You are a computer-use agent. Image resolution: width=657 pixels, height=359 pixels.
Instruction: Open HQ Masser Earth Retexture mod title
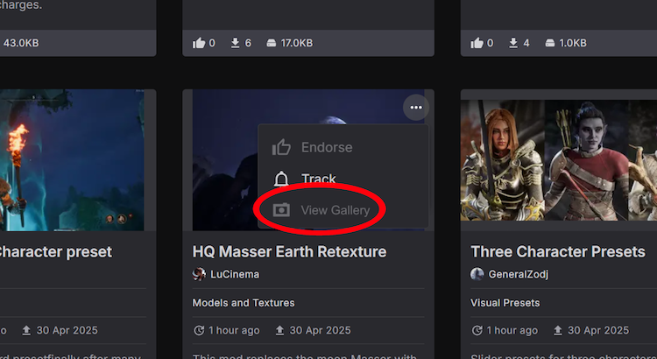click(289, 252)
